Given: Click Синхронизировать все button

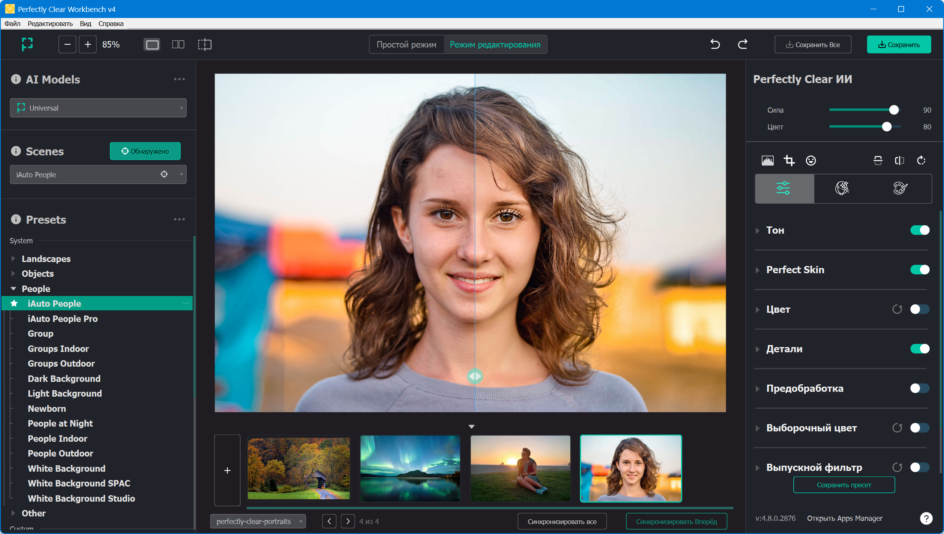Looking at the screenshot, I should (x=562, y=522).
